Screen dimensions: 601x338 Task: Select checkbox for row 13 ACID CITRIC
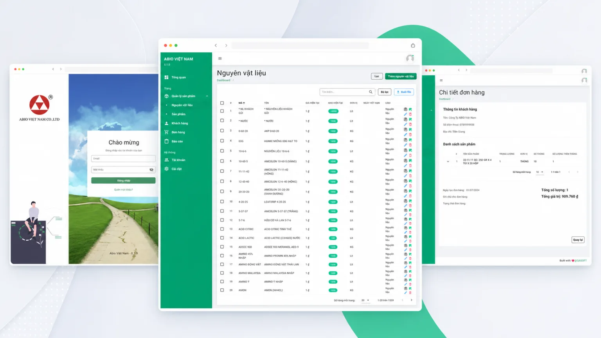(222, 229)
